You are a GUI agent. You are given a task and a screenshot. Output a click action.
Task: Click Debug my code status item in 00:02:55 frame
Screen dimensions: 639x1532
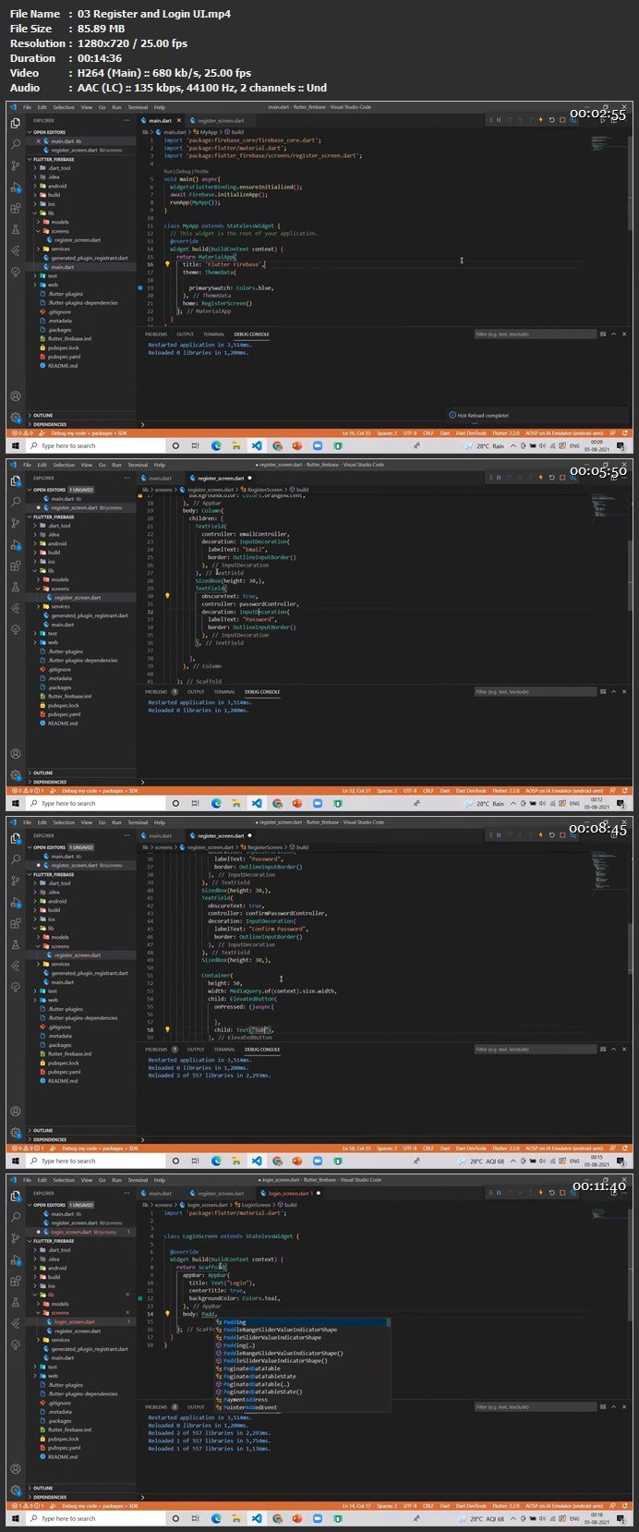(91, 432)
